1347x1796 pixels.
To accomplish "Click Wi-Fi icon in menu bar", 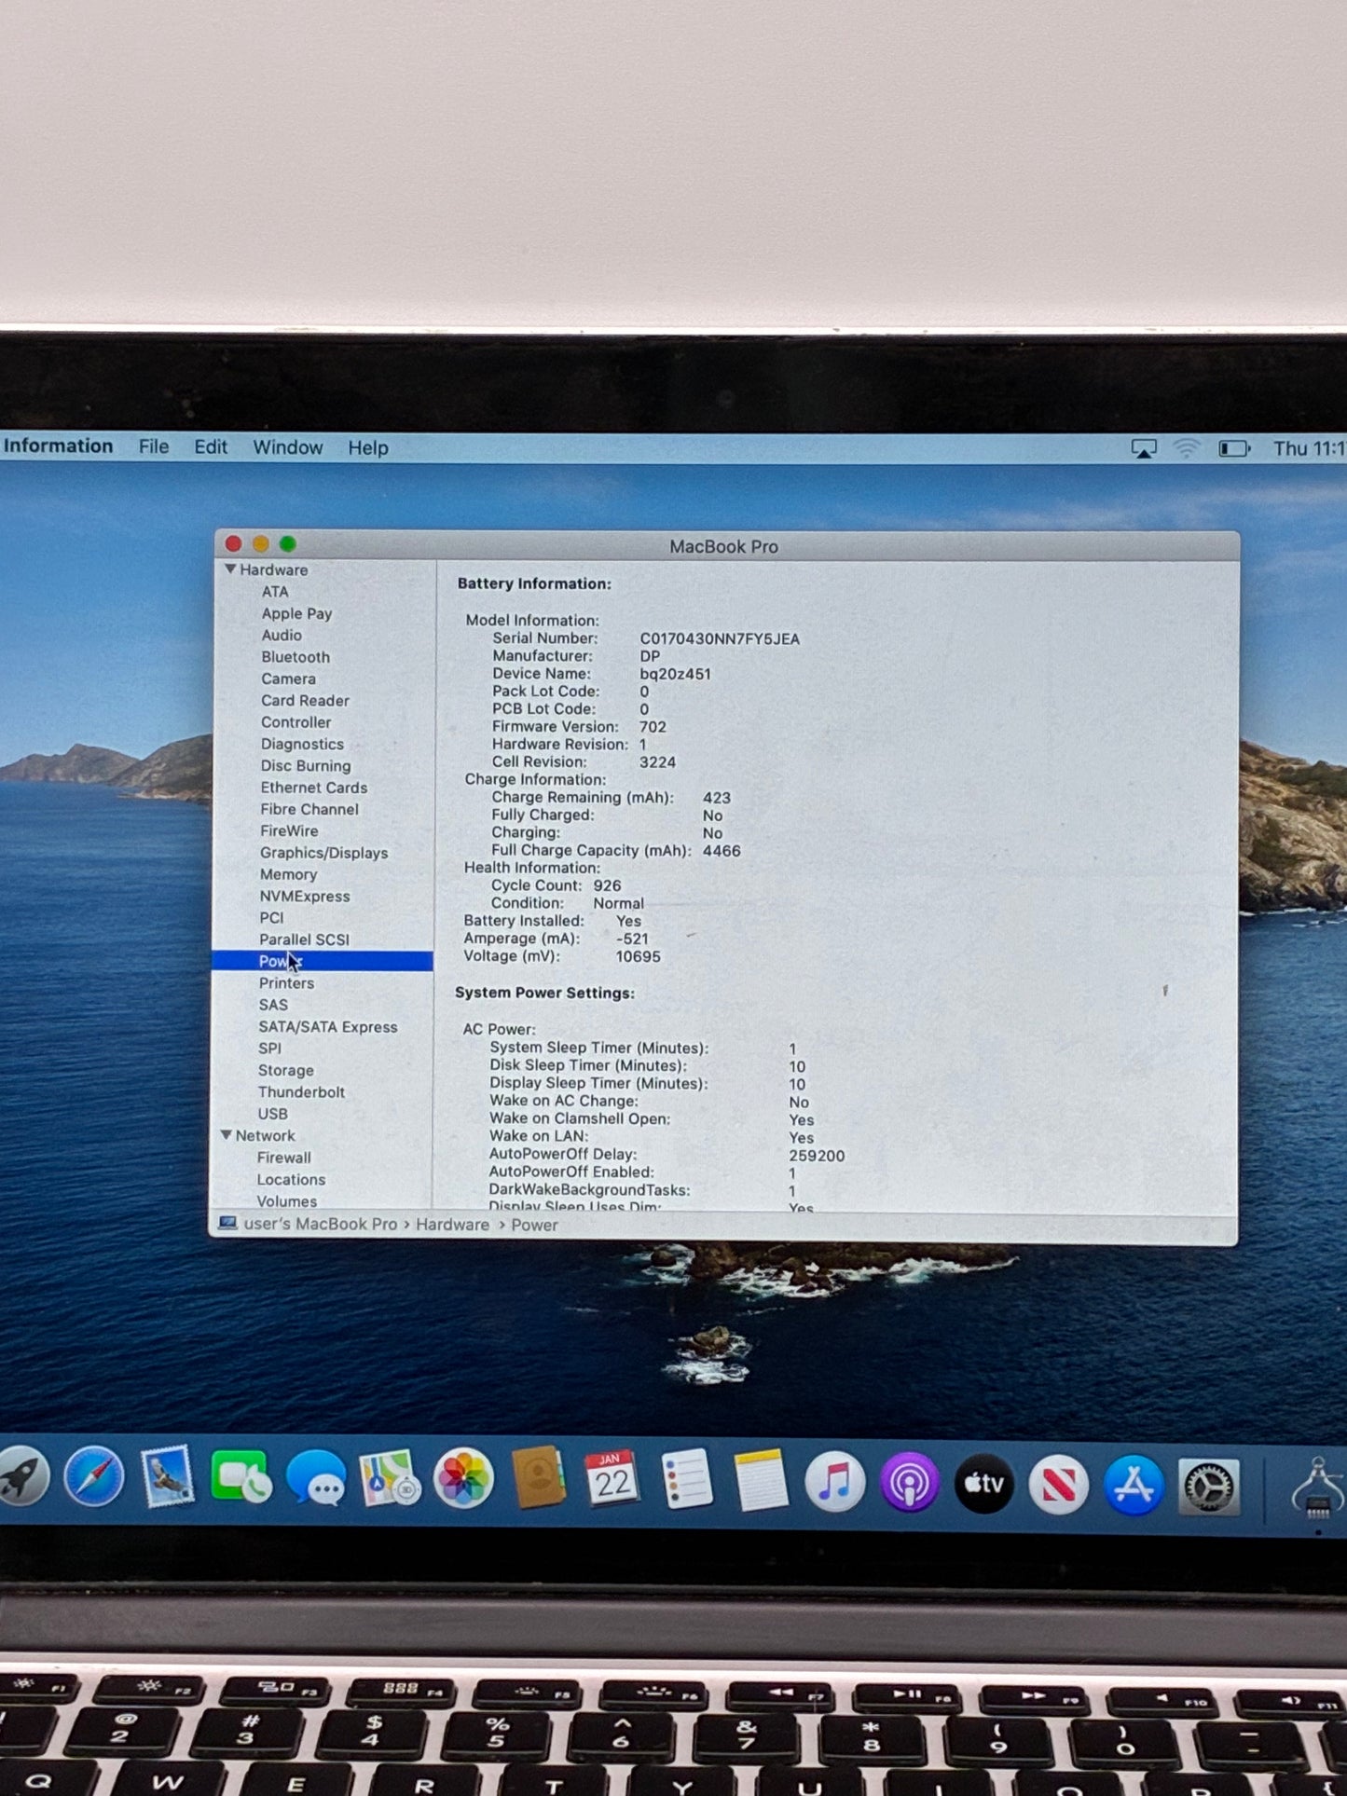I will click(1186, 449).
